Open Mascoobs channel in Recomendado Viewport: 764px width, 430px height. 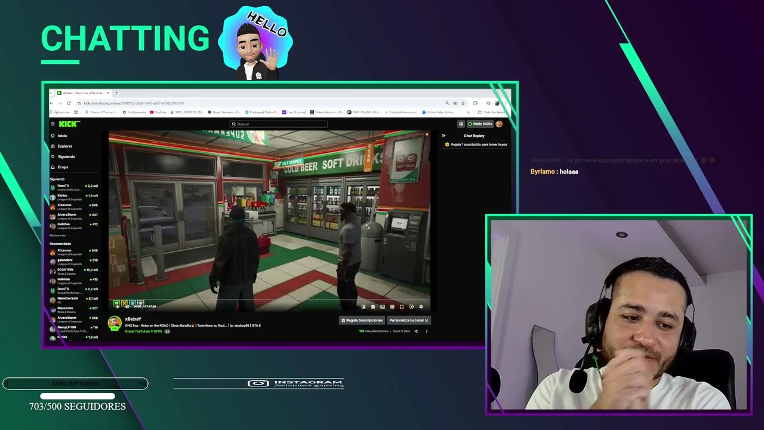(x=73, y=309)
